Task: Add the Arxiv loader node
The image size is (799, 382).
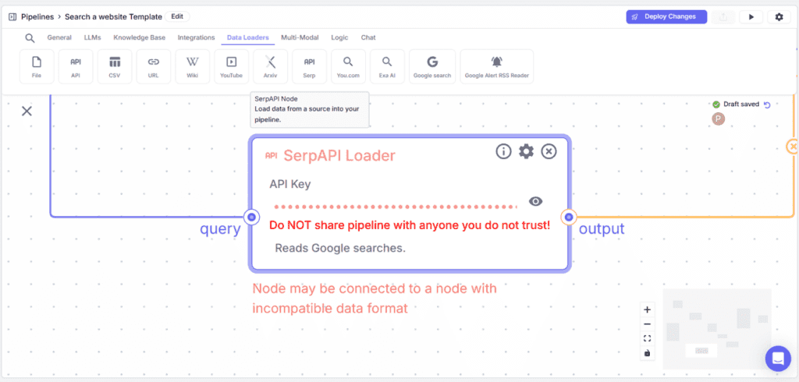Action: click(x=270, y=66)
